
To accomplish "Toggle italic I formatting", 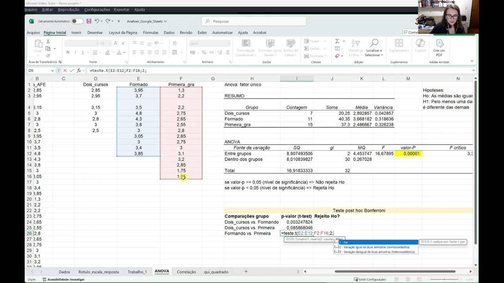I will [75, 52].
